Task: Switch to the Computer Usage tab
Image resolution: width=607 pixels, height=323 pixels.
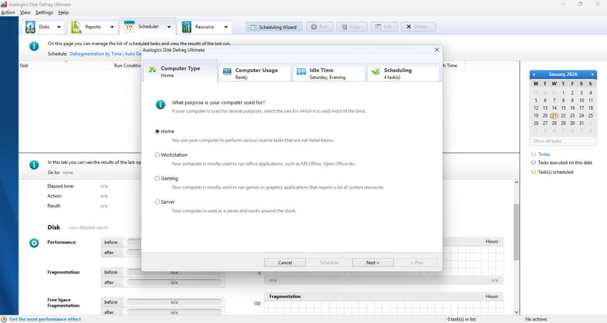Action: (255, 72)
